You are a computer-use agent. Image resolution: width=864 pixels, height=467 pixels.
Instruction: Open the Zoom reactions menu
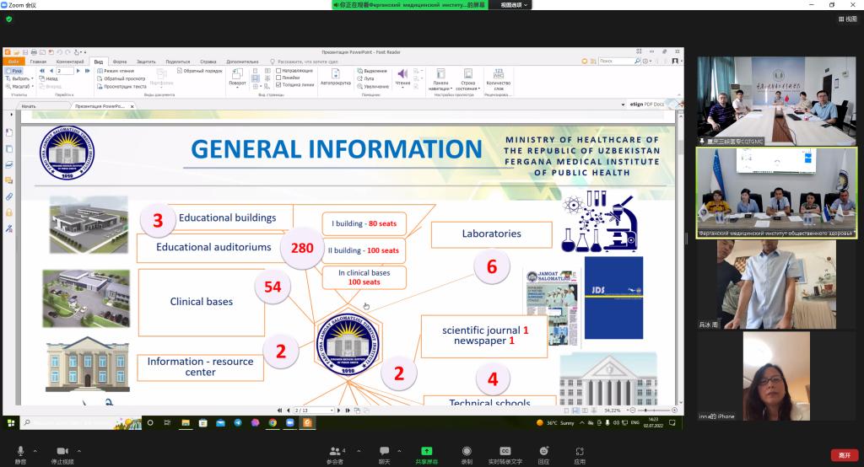coord(544,454)
